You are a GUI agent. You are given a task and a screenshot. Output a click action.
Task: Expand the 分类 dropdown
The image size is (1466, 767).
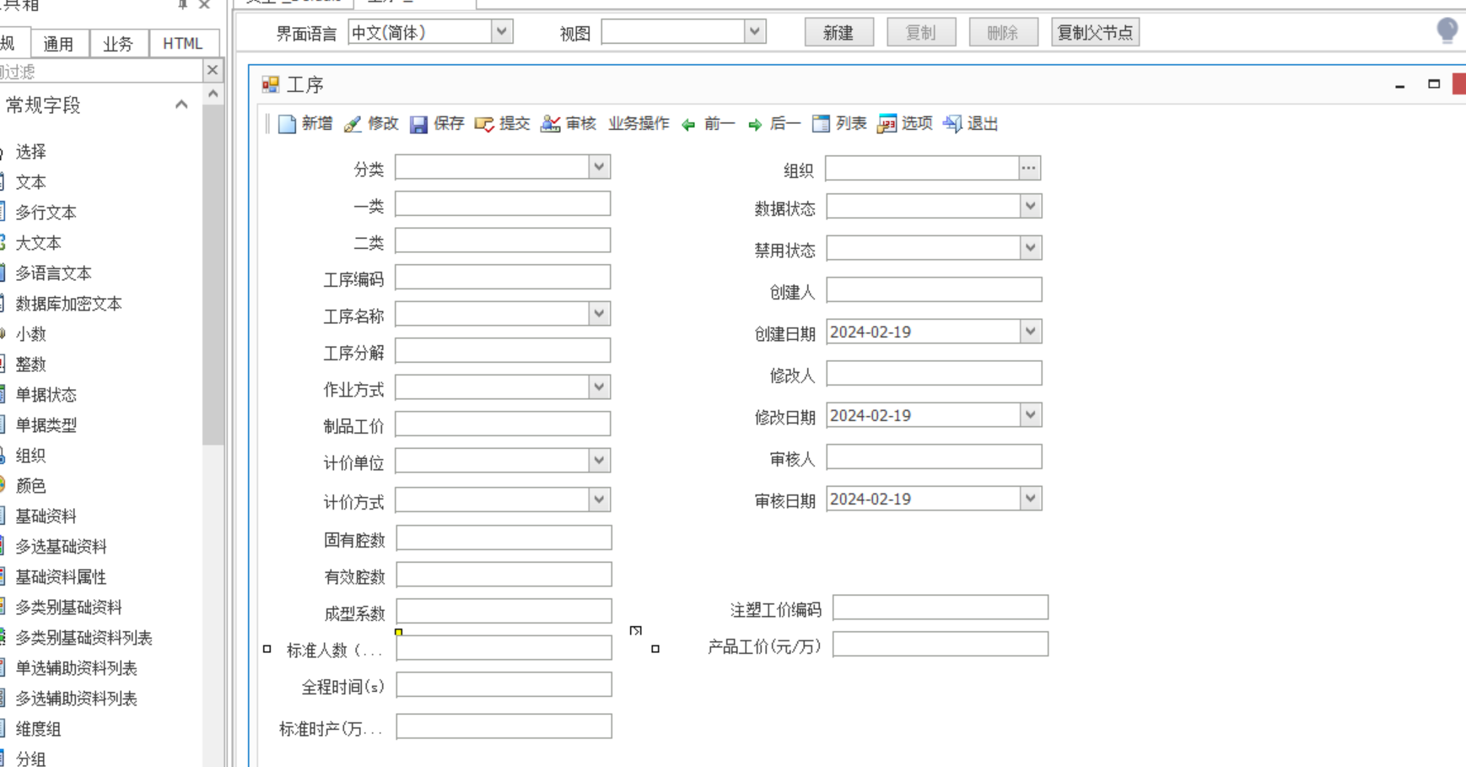599,167
